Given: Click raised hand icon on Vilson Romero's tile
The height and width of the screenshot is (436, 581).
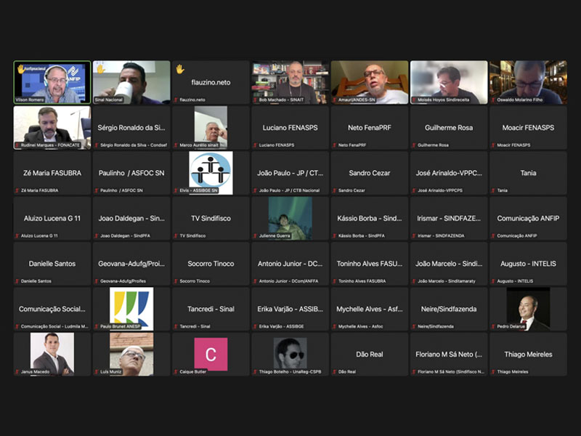Looking at the screenshot, I should pyautogui.click(x=21, y=70).
